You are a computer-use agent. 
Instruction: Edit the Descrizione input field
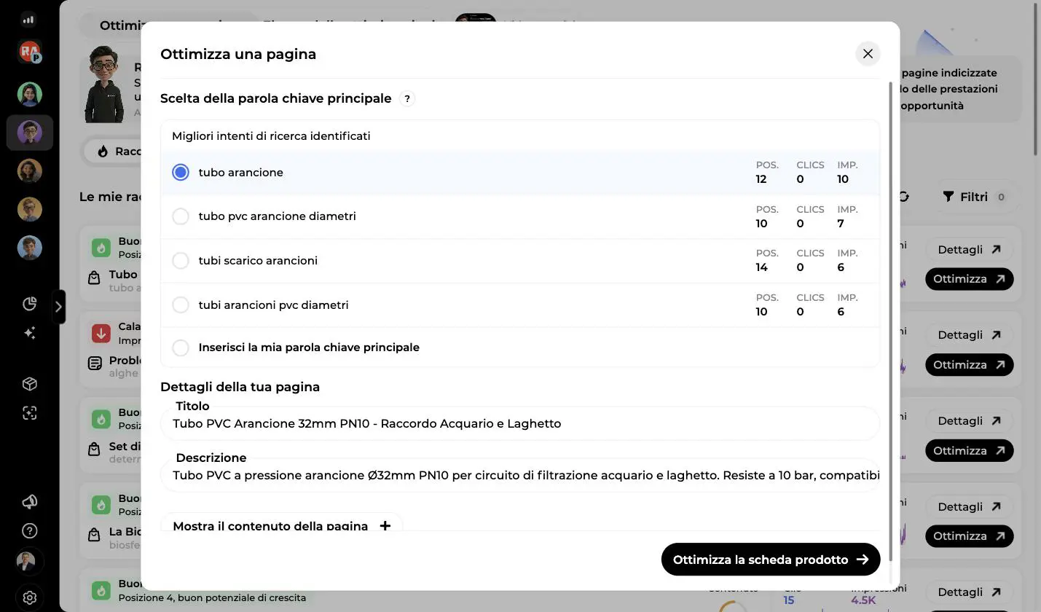click(520, 476)
